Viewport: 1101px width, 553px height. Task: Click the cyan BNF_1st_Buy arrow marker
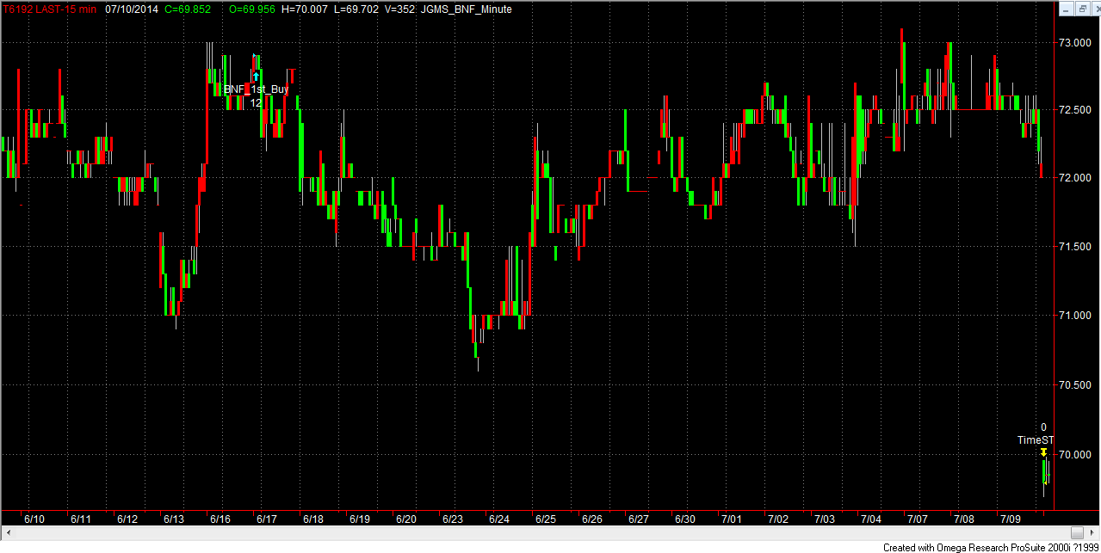tap(256, 76)
